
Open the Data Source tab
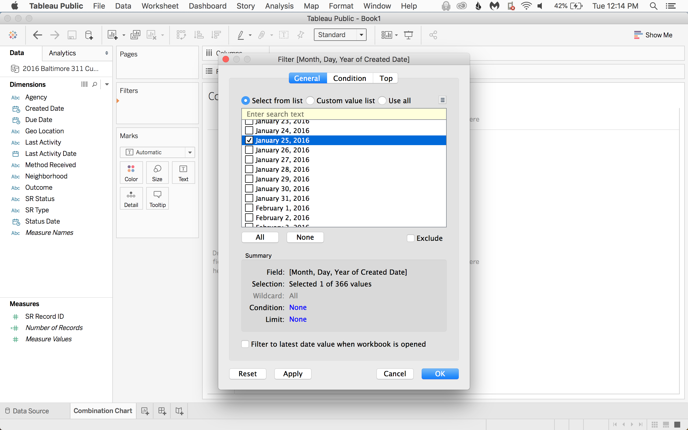point(27,411)
